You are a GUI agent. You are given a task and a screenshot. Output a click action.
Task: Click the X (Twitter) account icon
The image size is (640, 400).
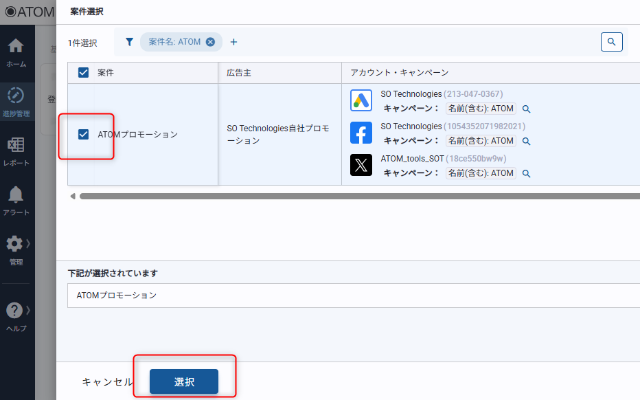(361, 165)
